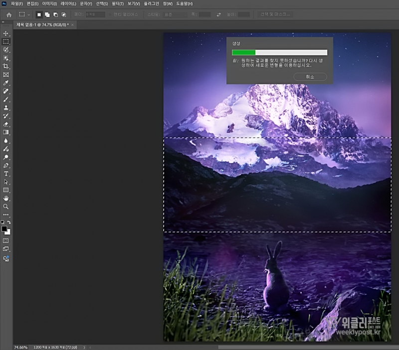This screenshot has height=350, width=399.
Task: Click the foreground color swatch
Action: pos(4,228)
